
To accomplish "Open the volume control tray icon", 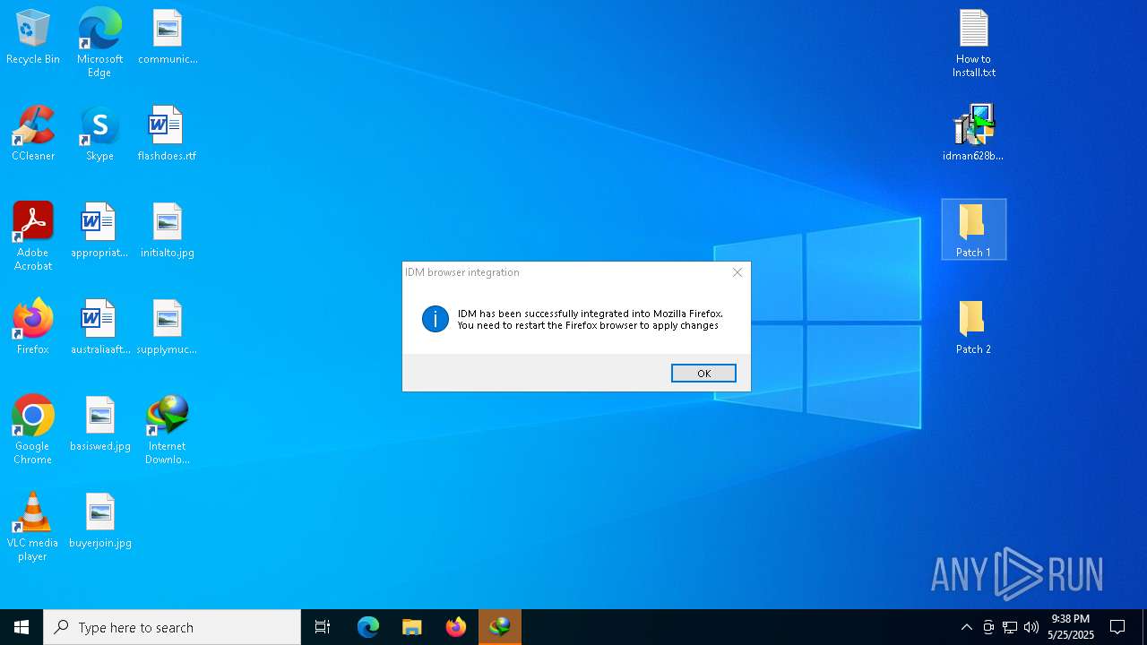I will (x=1031, y=627).
